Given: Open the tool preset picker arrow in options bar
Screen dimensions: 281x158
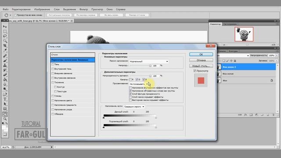Looking at the screenshot, I should 10,15.
